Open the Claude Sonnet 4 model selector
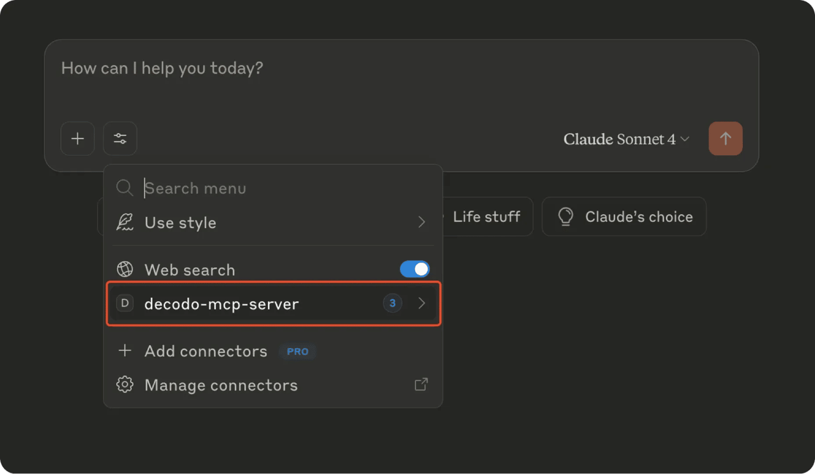The width and height of the screenshot is (815, 474). [626, 139]
